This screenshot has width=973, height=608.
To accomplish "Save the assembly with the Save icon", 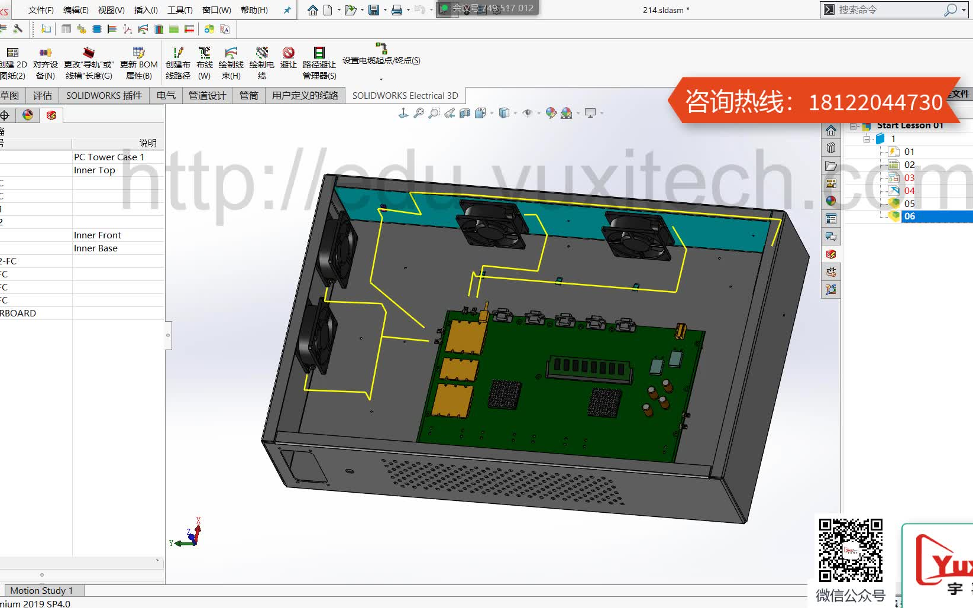I will [x=374, y=10].
